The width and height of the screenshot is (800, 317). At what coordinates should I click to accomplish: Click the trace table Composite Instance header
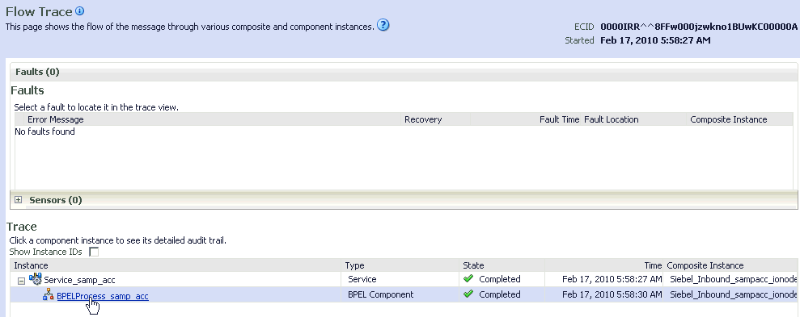[x=705, y=265]
